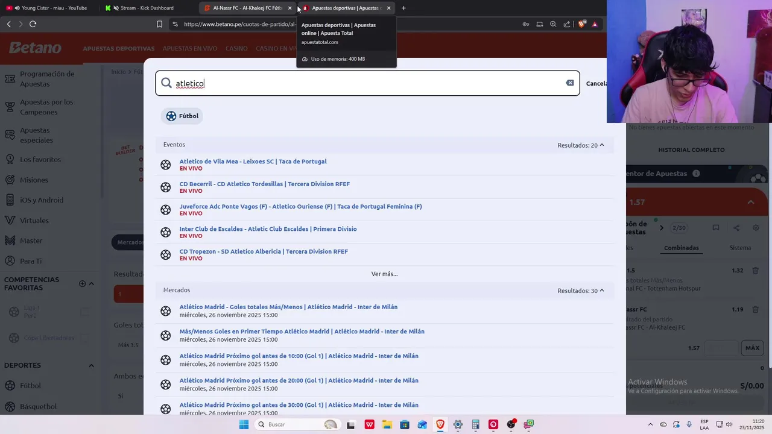Open Brave Shields lion icon
This screenshot has width=772, height=434.
pyautogui.click(x=581, y=24)
